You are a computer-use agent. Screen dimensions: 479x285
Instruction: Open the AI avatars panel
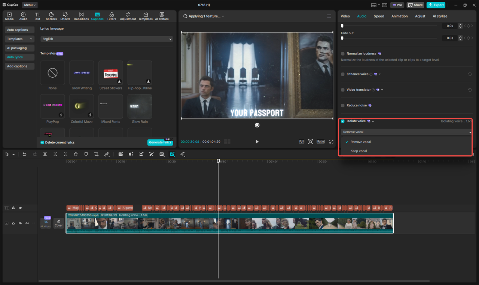coord(162,16)
